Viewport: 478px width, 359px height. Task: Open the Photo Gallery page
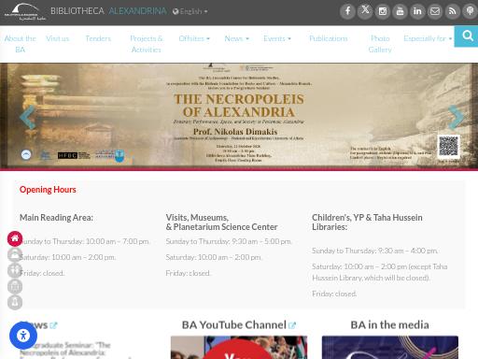380,44
